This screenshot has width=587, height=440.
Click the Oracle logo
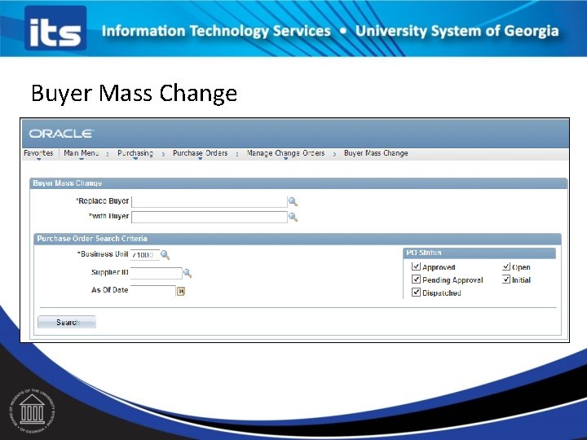[x=61, y=134]
